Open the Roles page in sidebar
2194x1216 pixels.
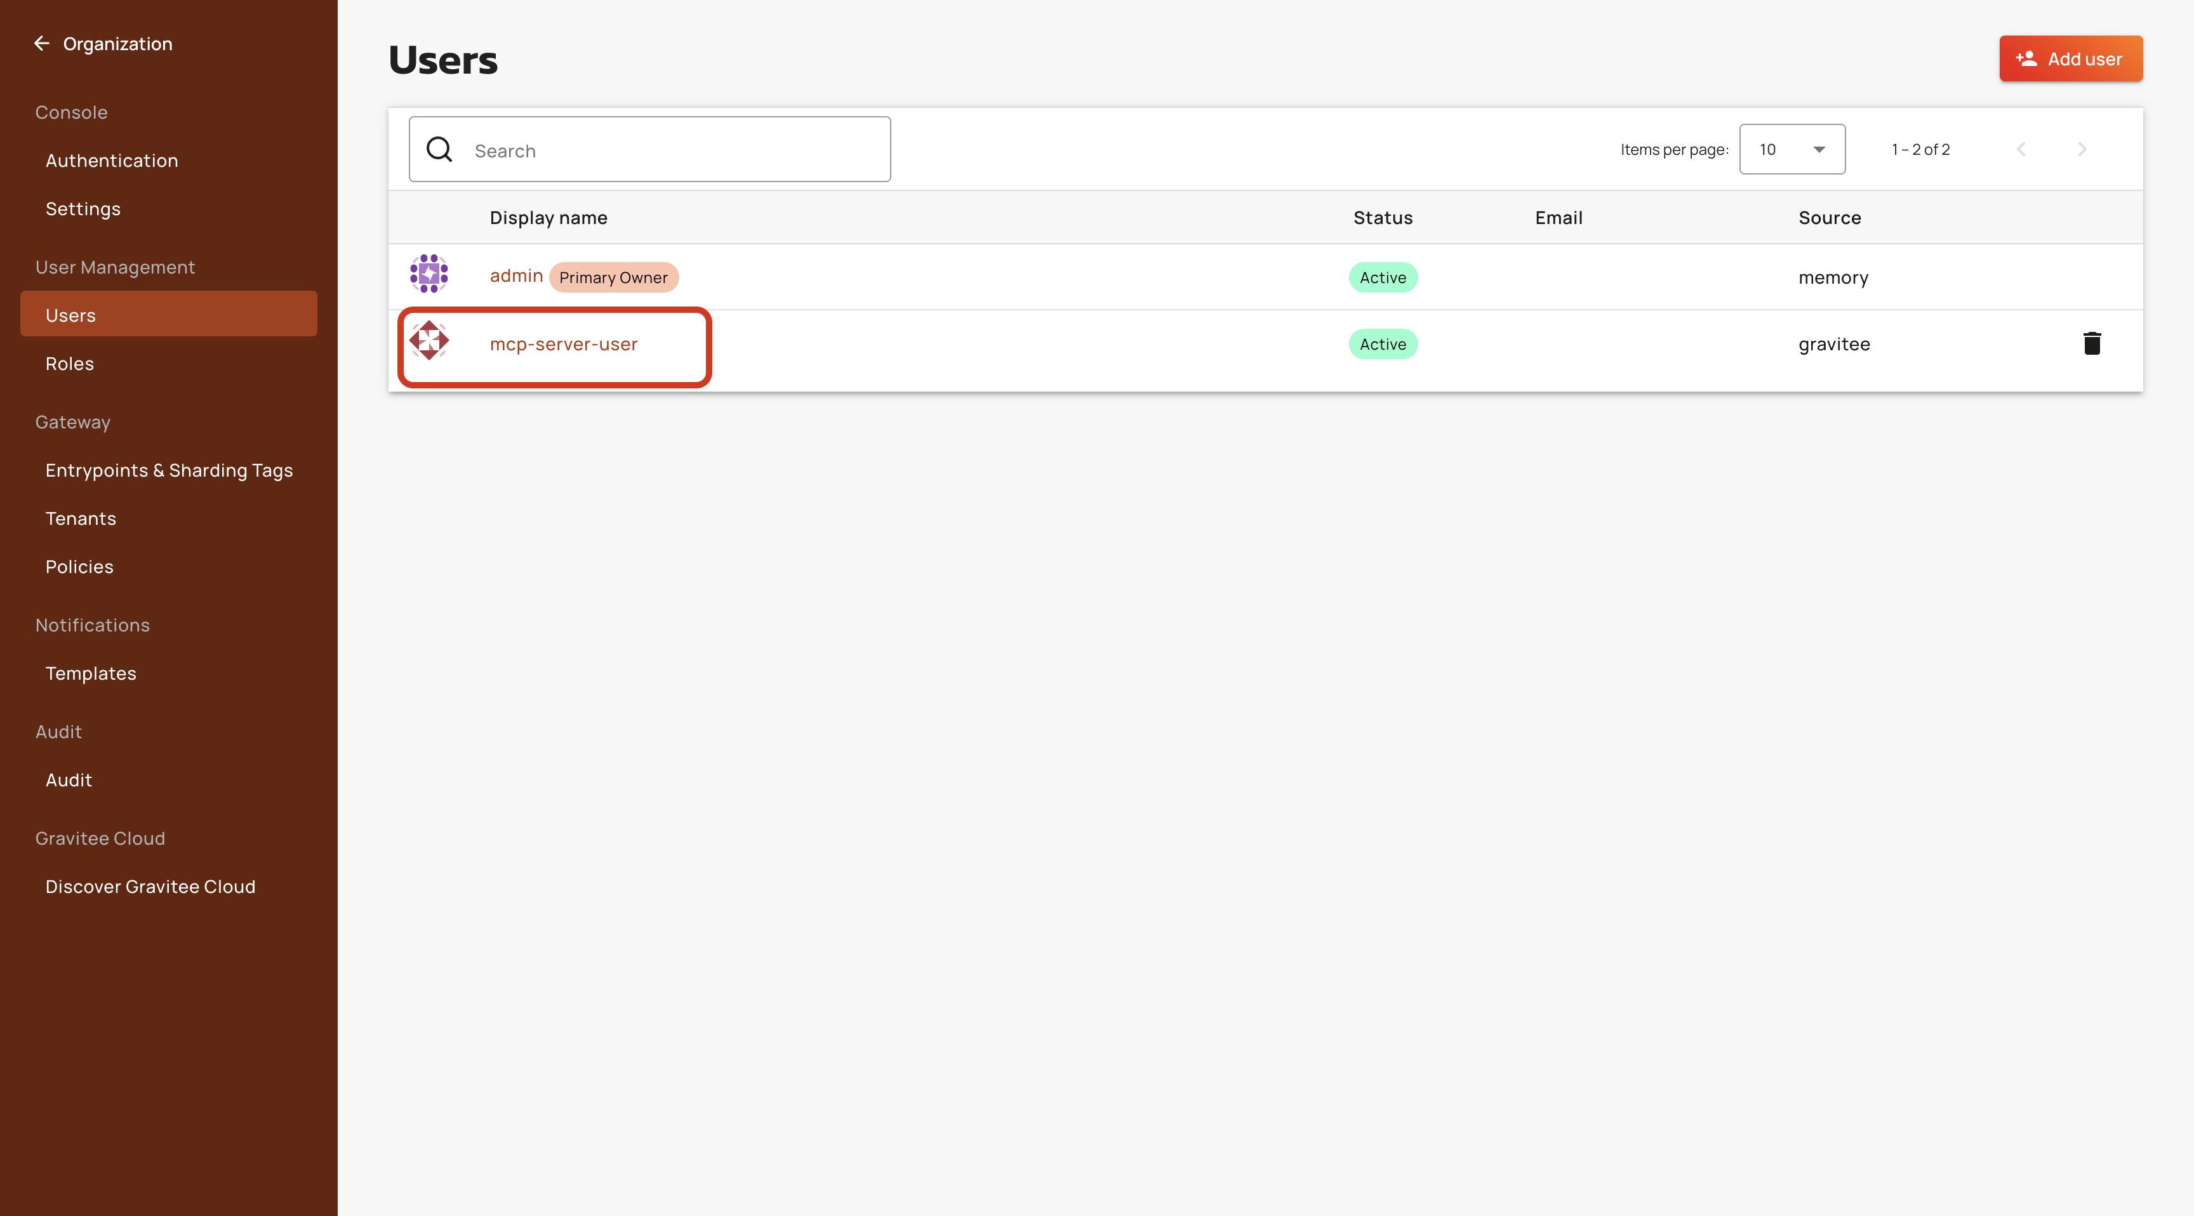click(70, 364)
